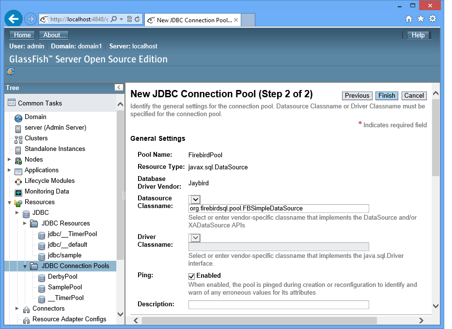Click the Nodes icon in tree
This screenshot has width=452, height=329.
(18, 161)
